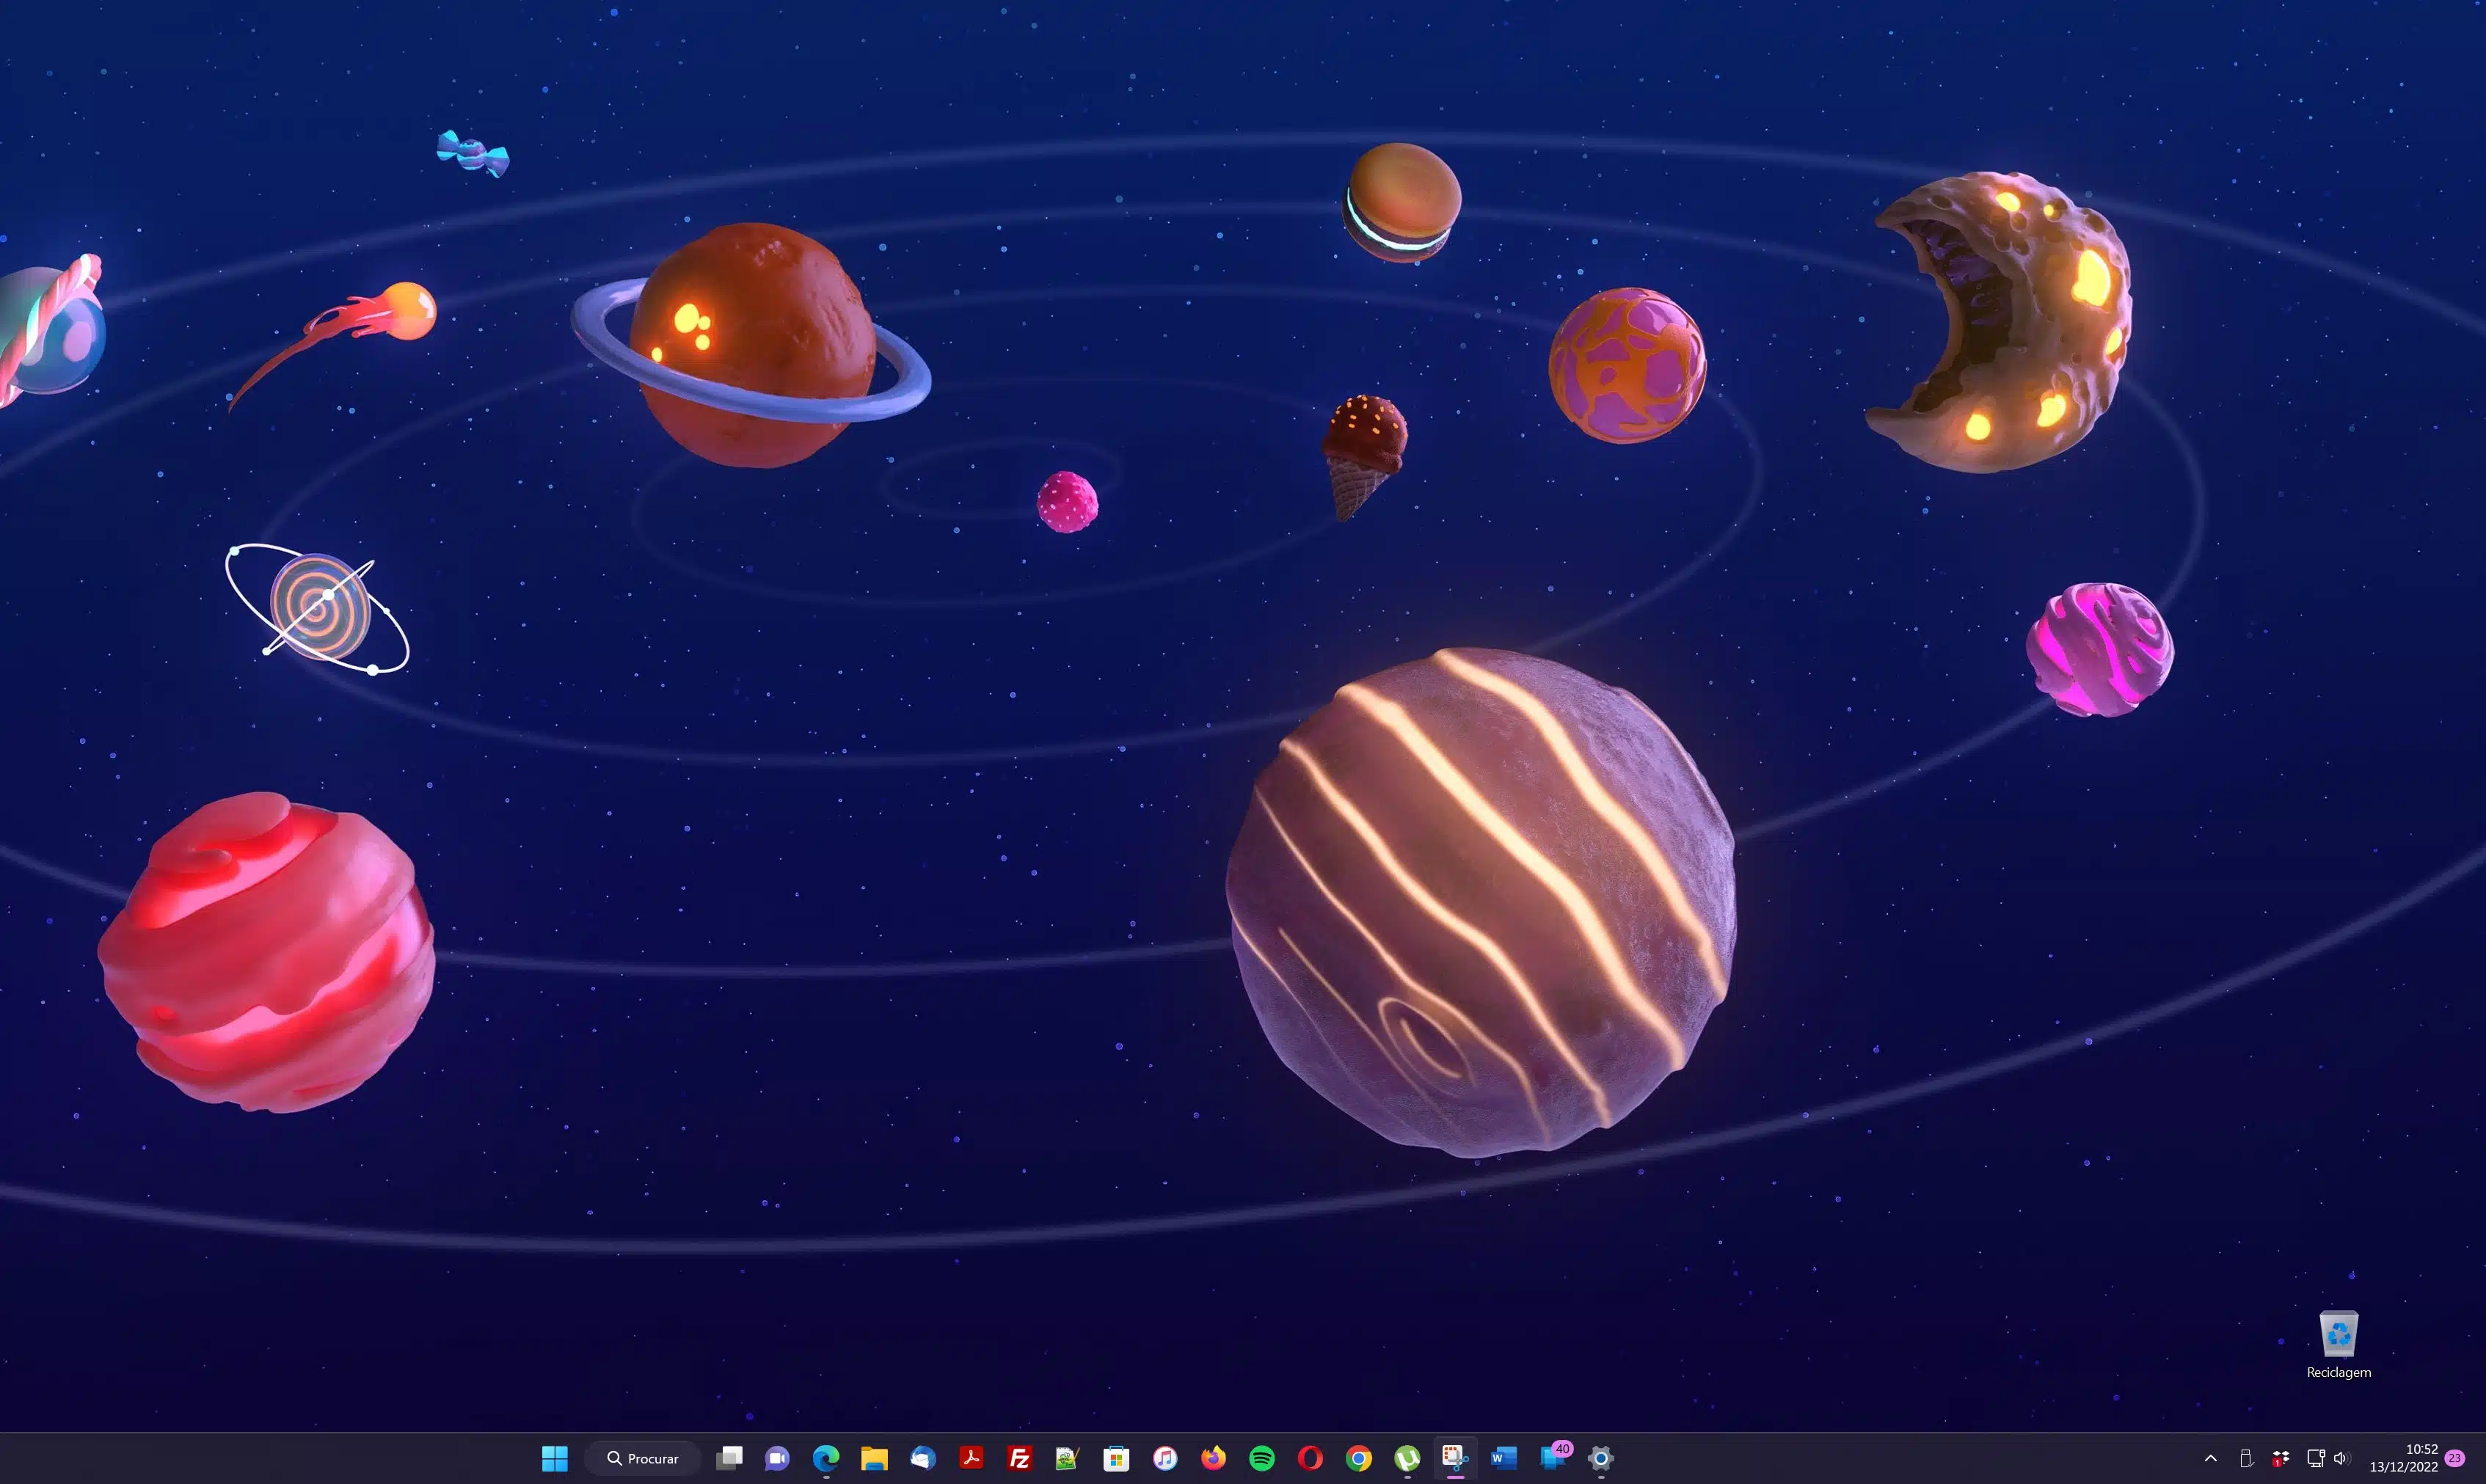This screenshot has width=2486, height=1484.
Task: Launch iTunes from the taskbar
Action: (1165, 1458)
